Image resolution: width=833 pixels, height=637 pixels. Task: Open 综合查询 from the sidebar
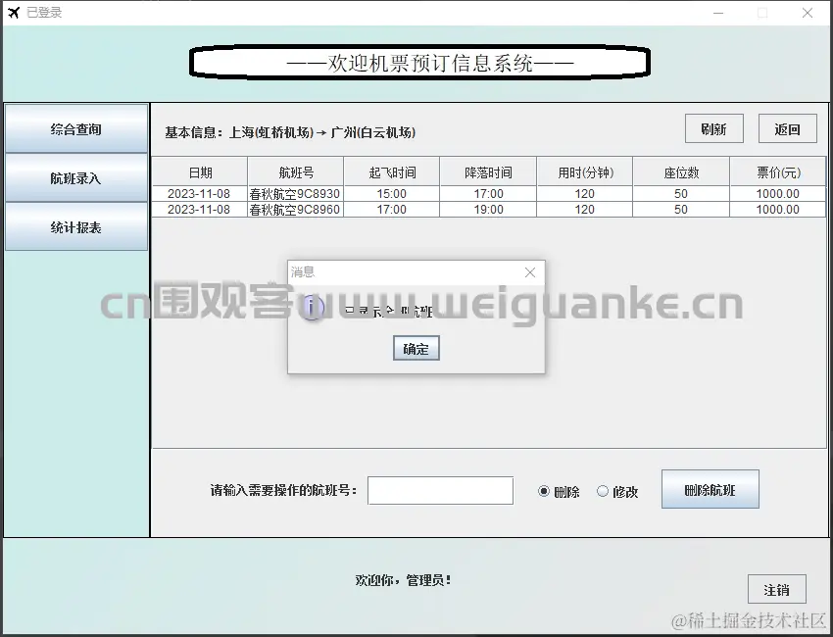click(x=76, y=128)
